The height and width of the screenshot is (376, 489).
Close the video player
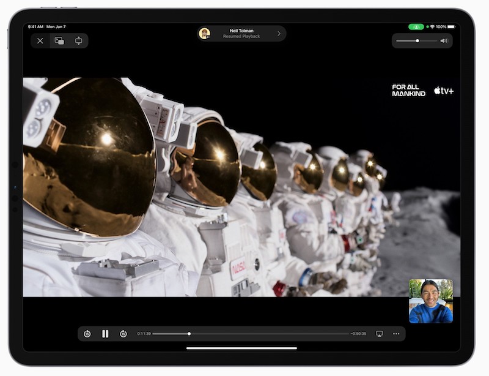click(40, 40)
